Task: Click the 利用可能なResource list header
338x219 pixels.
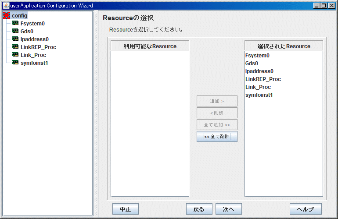Action: point(150,46)
